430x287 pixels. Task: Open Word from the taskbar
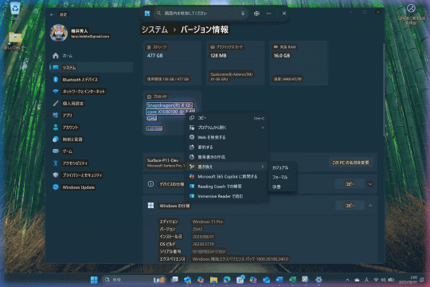279,280
